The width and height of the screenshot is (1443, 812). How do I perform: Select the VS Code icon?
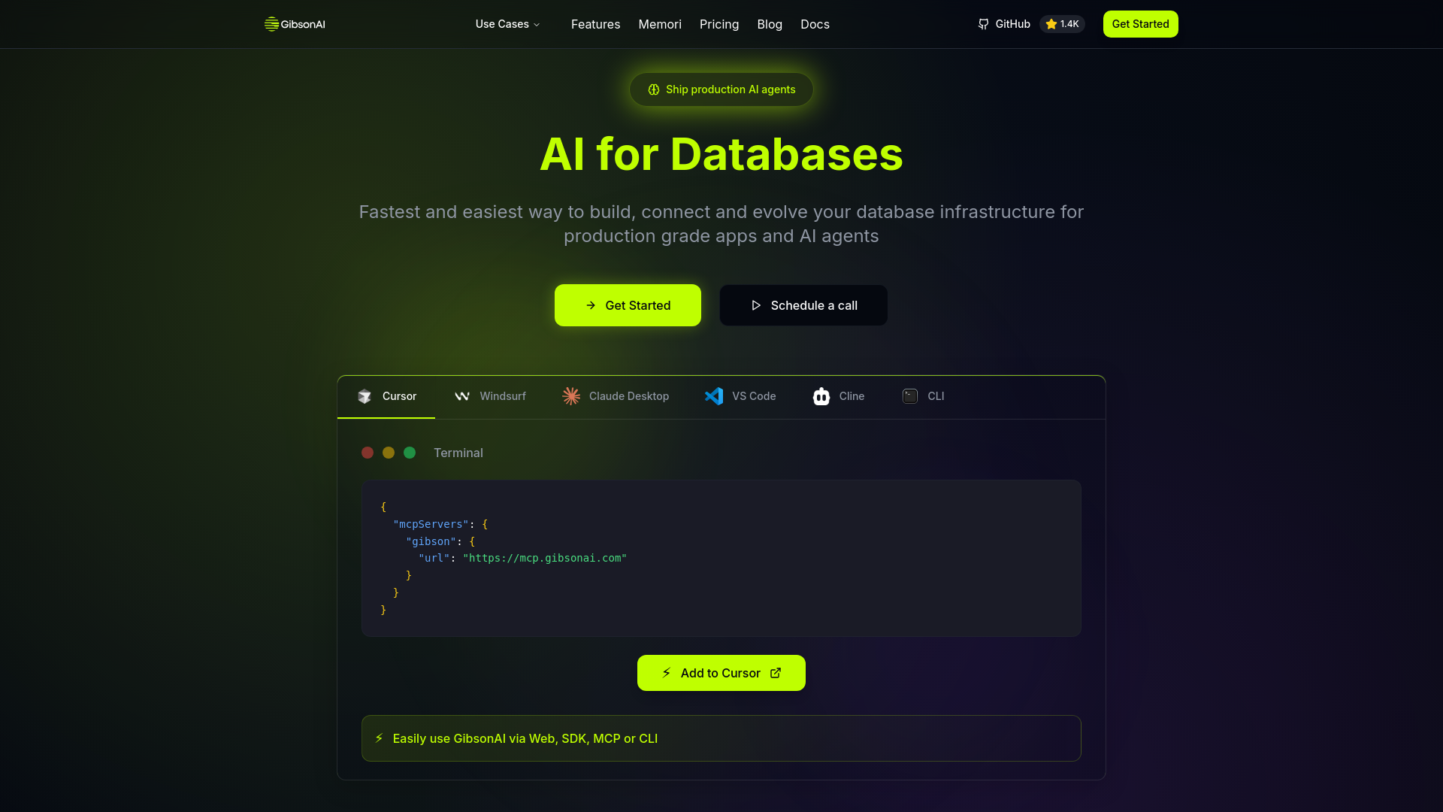coord(715,396)
